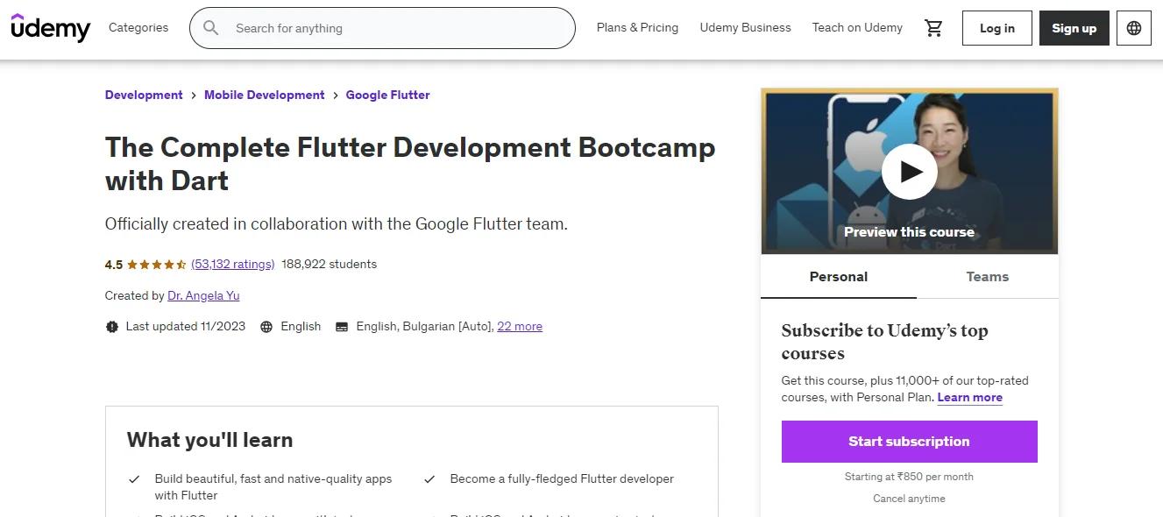This screenshot has width=1163, height=517.
Task: Select the 4.5 star rating display
Action: (x=153, y=264)
